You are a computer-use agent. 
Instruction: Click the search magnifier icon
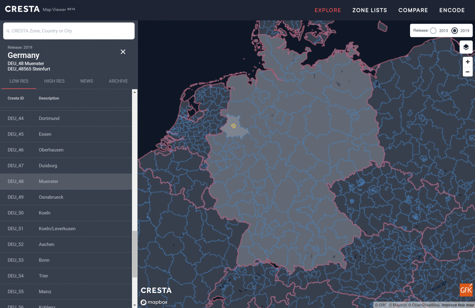(8, 31)
